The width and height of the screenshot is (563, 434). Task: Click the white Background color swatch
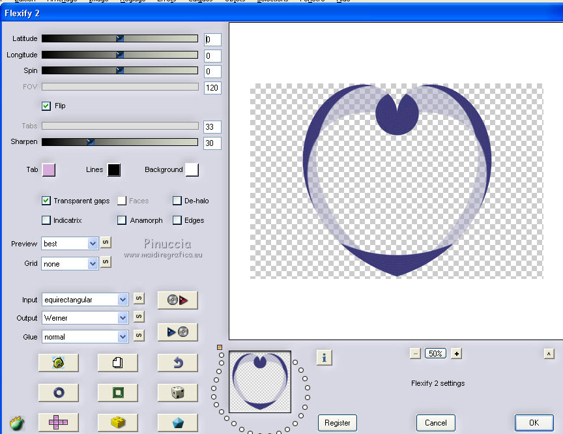(x=192, y=170)
